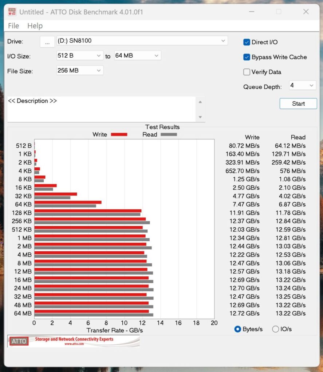323x372 pixels.
Task: Click the ATTO app icon in title bar
Action: click(12, 12)
